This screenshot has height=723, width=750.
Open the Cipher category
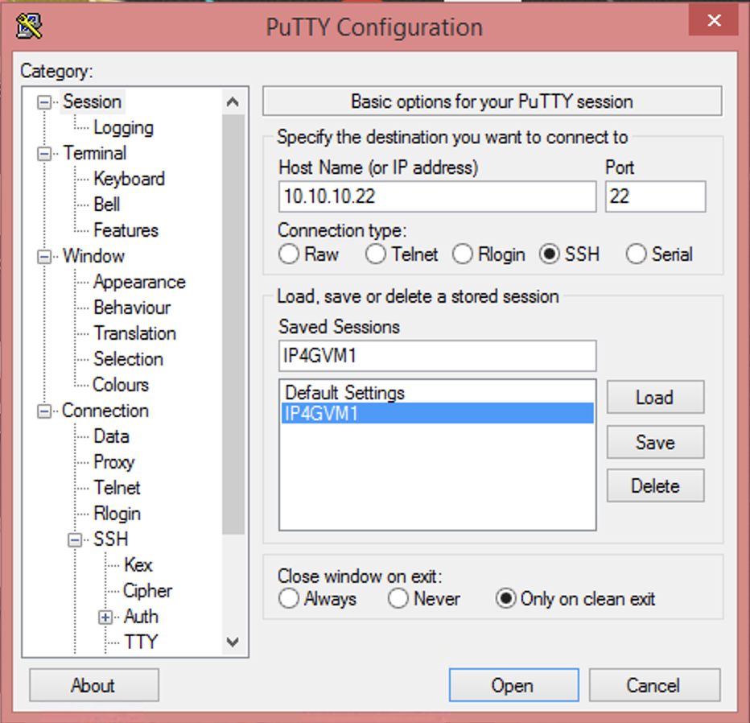(x=147, y=591)
